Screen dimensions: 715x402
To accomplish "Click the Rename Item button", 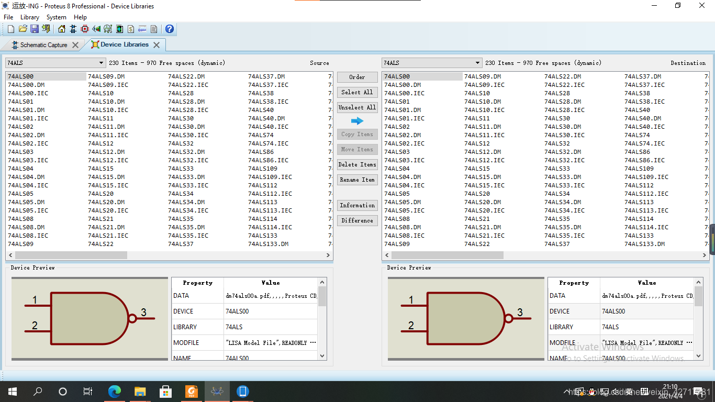I will click(357, 180).
